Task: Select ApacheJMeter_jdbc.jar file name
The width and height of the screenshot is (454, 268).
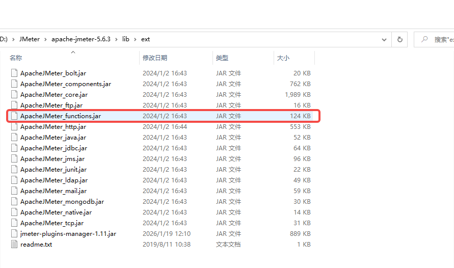Action: [54, 148]
